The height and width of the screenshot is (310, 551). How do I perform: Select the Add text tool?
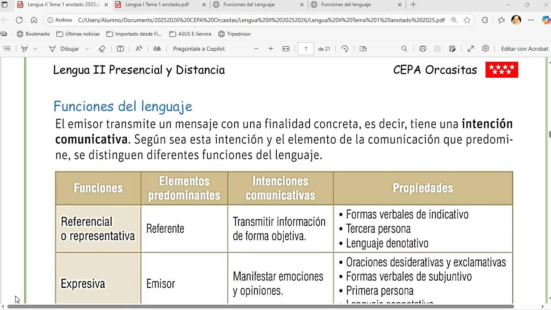(x=120, y=49)
